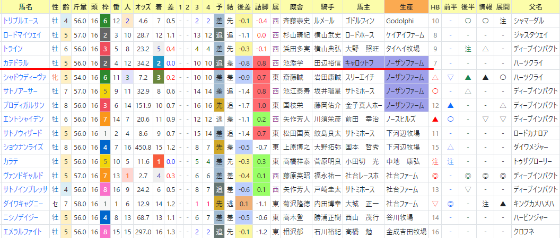Open horse link ヴァンドギャルド
This screenshot has height=238, width=560.
23,175
